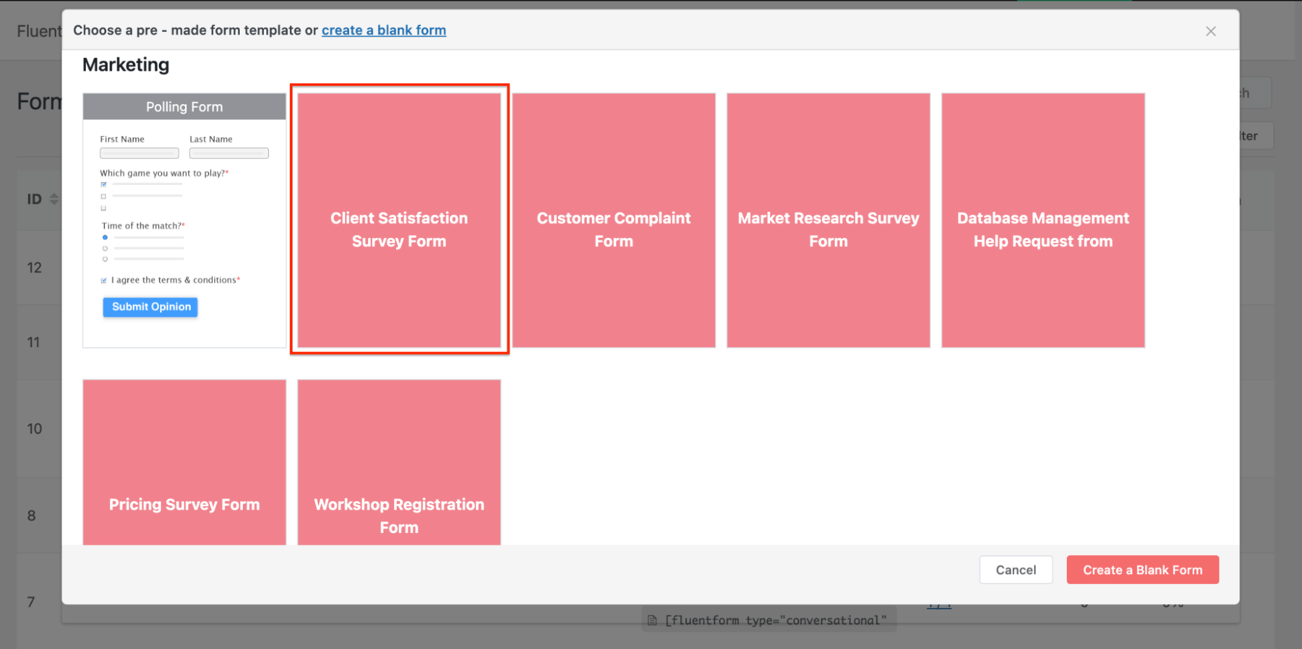Choose the Pricing Survey Form template
This screenshot has width=1302, height=649.
184,463
